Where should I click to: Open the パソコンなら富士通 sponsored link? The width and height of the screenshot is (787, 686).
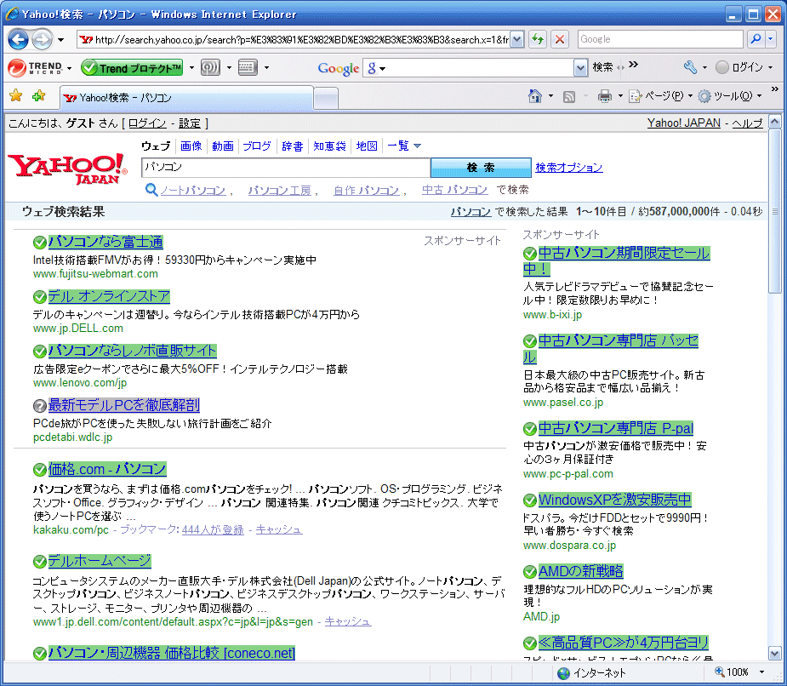(106, 242)
